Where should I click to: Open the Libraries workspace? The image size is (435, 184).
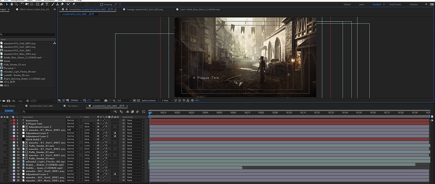[414, 4]
